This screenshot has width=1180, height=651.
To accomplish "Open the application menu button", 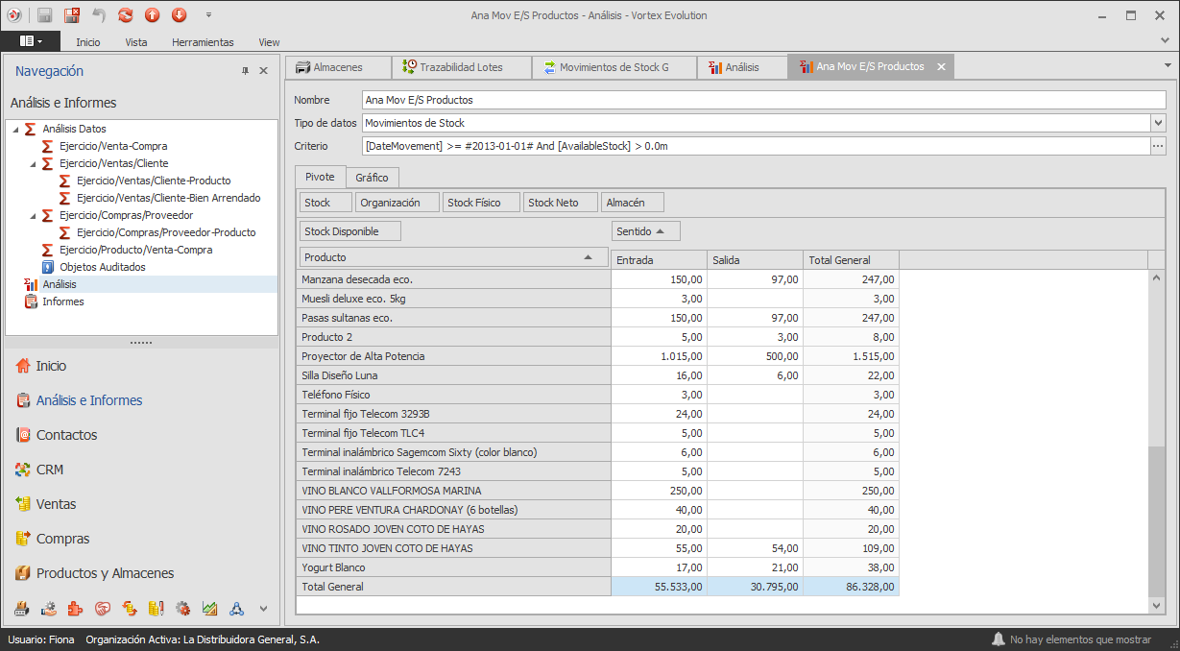I will 31,41.
